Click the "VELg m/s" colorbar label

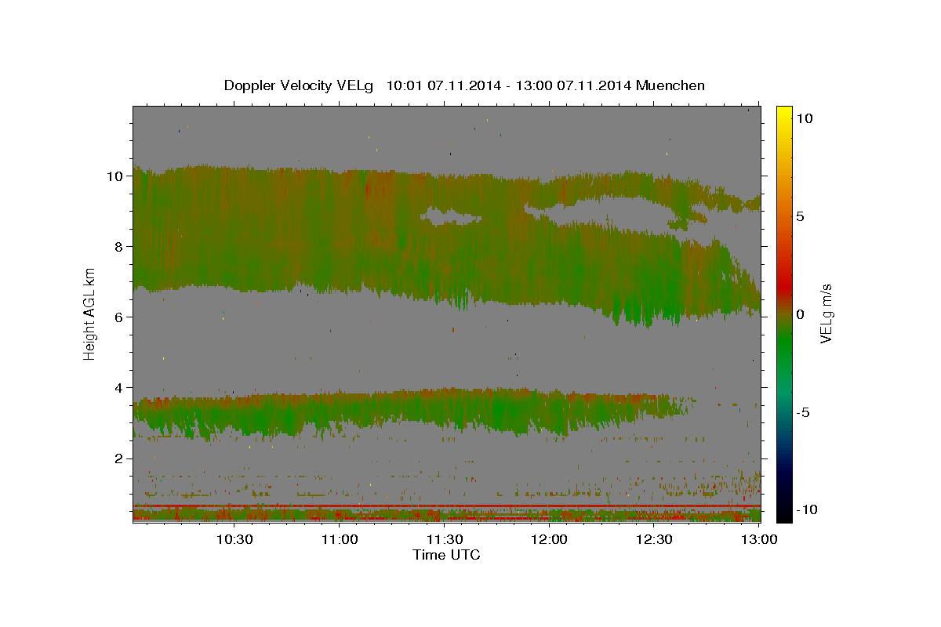pyautogui.click(x=826, y=313)
